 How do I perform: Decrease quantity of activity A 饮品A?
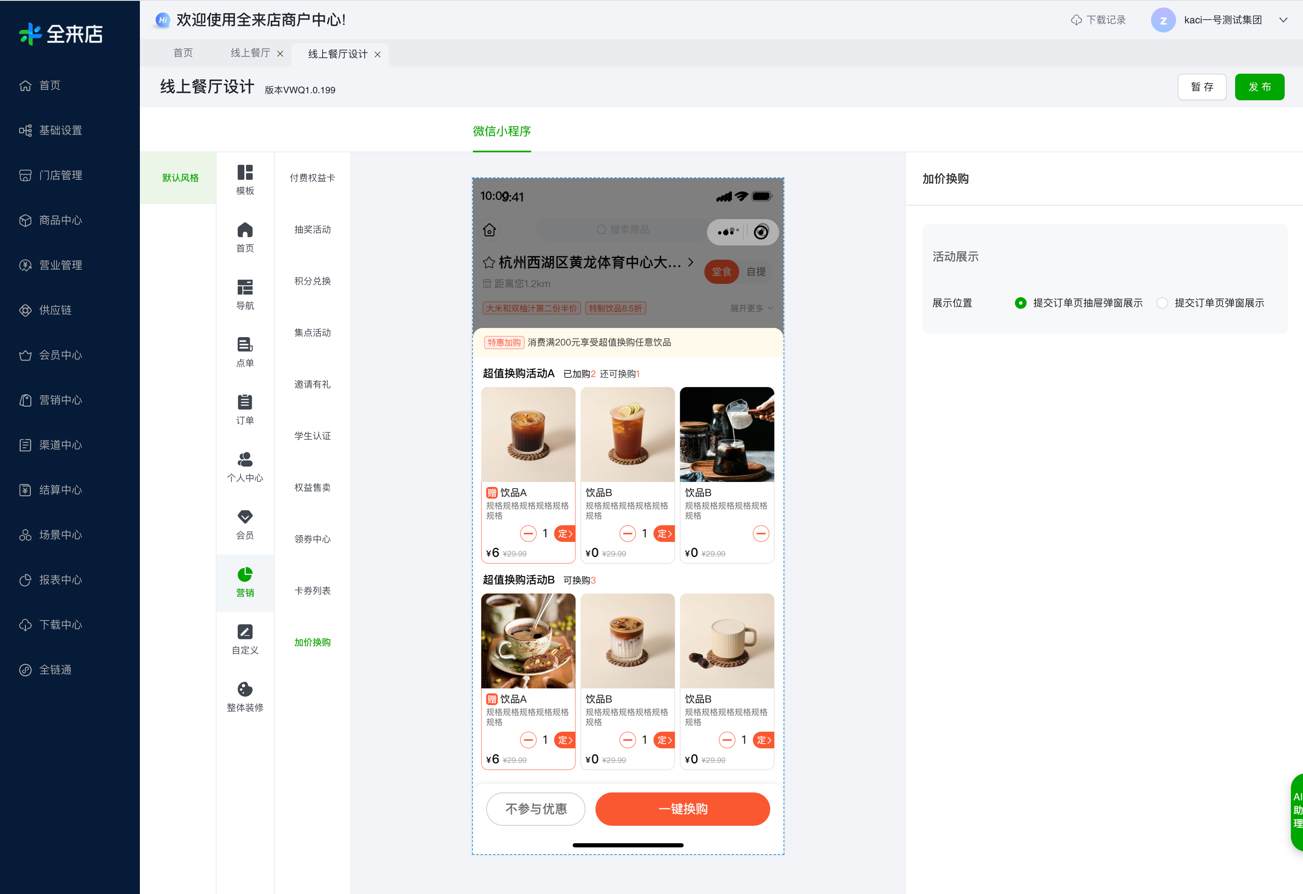tap(528, 534)
